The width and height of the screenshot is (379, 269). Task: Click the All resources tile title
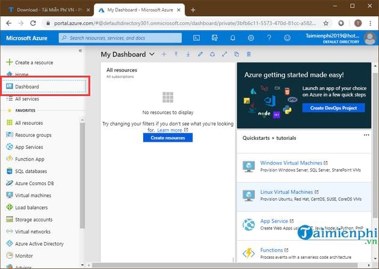(x=122, y=70)
